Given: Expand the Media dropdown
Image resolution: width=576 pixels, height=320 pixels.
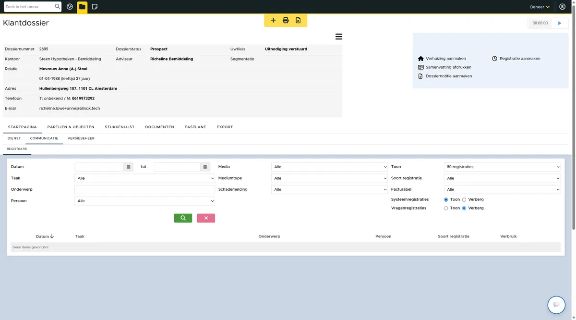Looking at the screenshot, I should (329, 167).
